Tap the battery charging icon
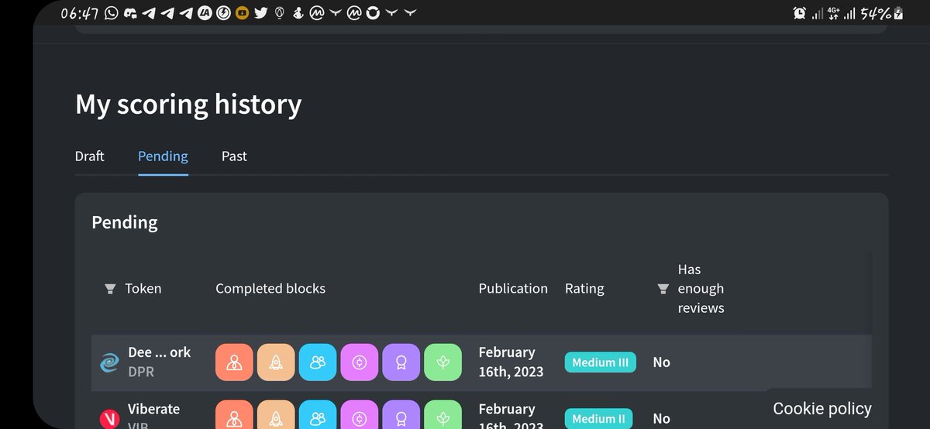 898,13
